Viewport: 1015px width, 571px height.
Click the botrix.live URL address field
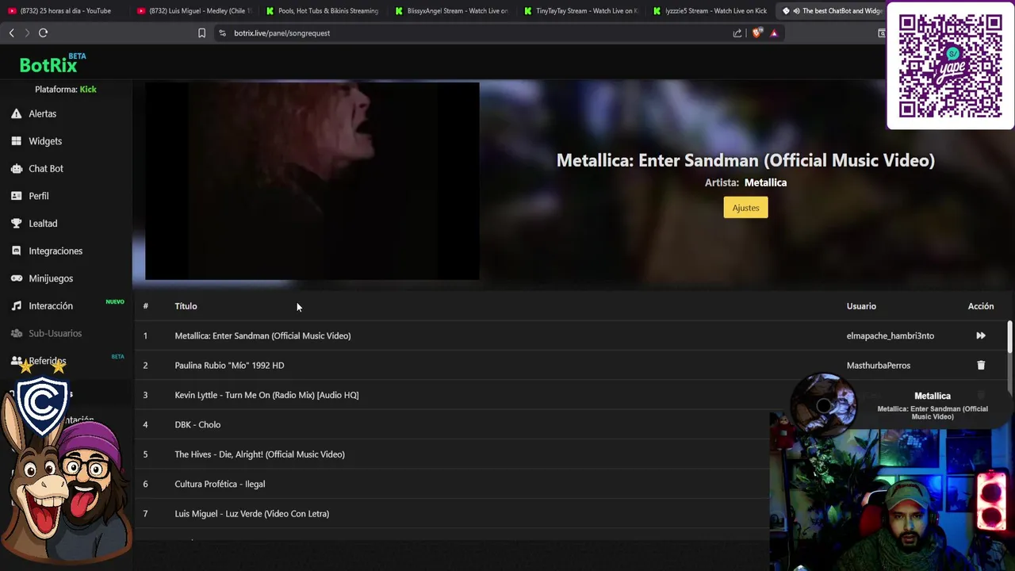click(x=476, y=33)
